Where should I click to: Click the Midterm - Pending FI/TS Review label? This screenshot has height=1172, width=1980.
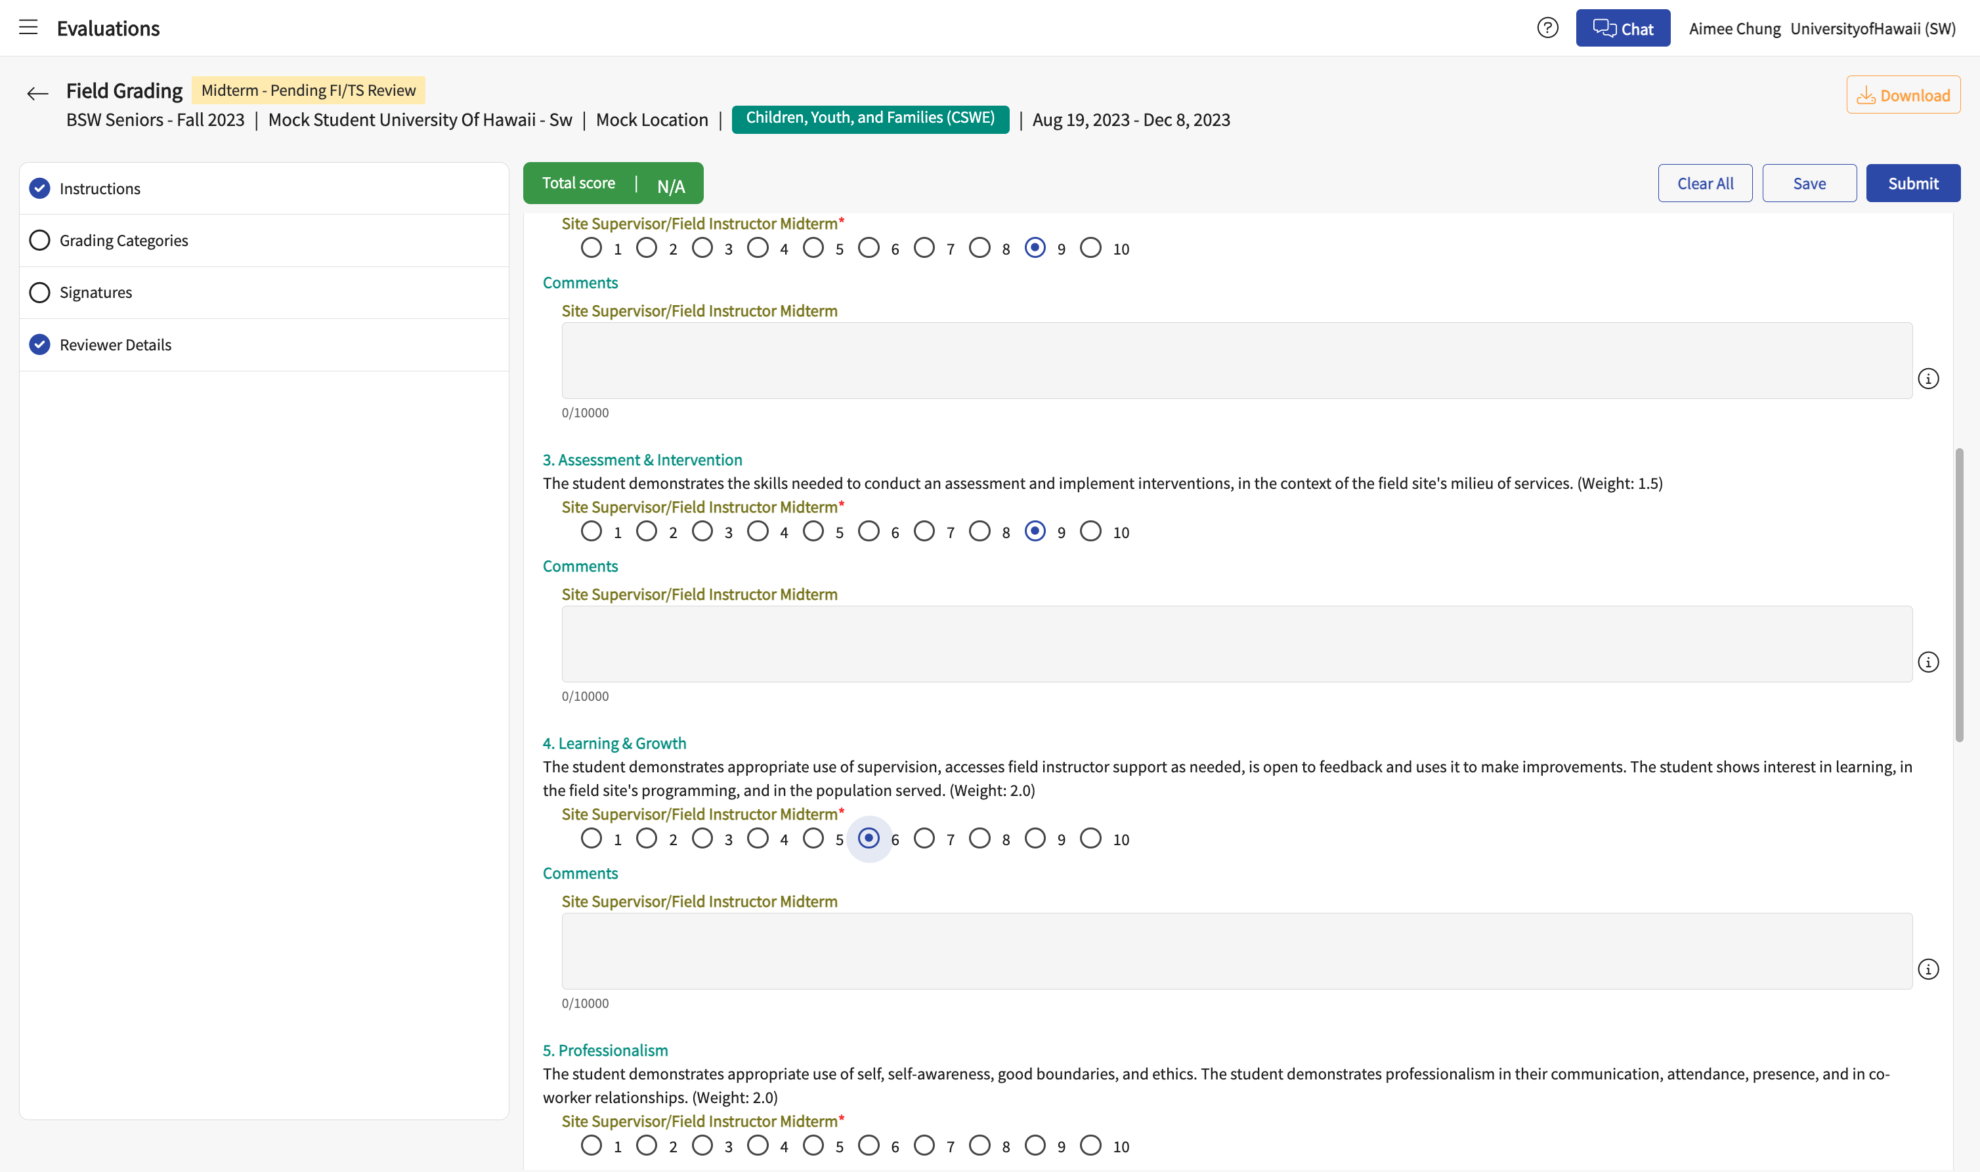(x=308, y=90)
